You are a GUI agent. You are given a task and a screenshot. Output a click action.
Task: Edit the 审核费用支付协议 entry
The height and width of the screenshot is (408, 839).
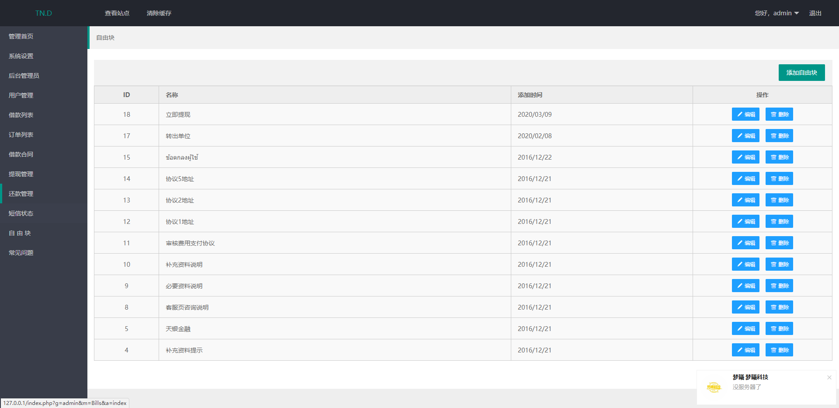745,243
